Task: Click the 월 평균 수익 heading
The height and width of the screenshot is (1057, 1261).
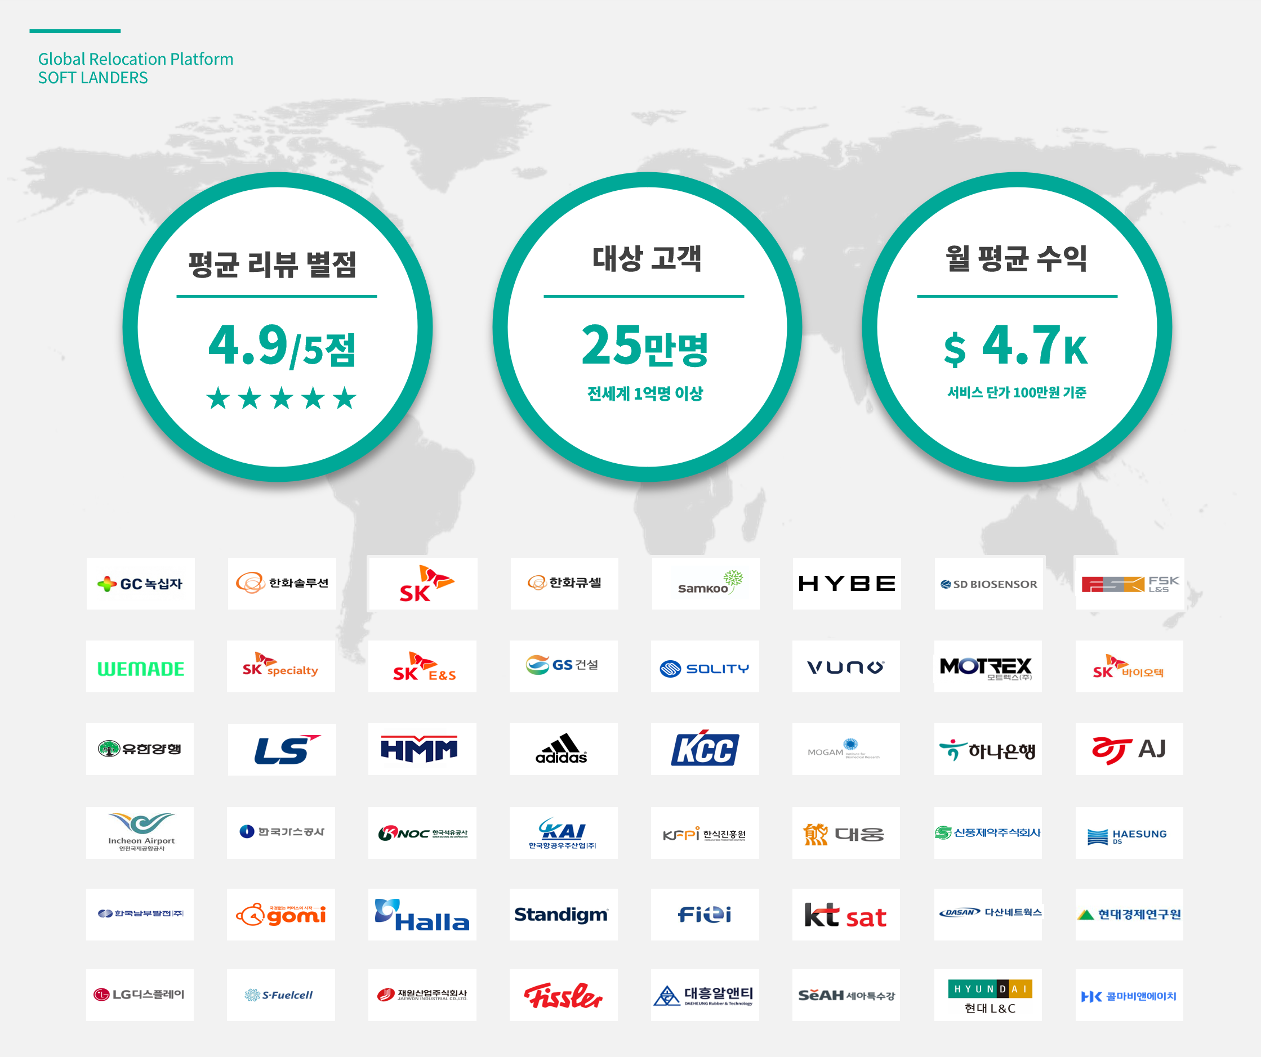Action: 1017,259
